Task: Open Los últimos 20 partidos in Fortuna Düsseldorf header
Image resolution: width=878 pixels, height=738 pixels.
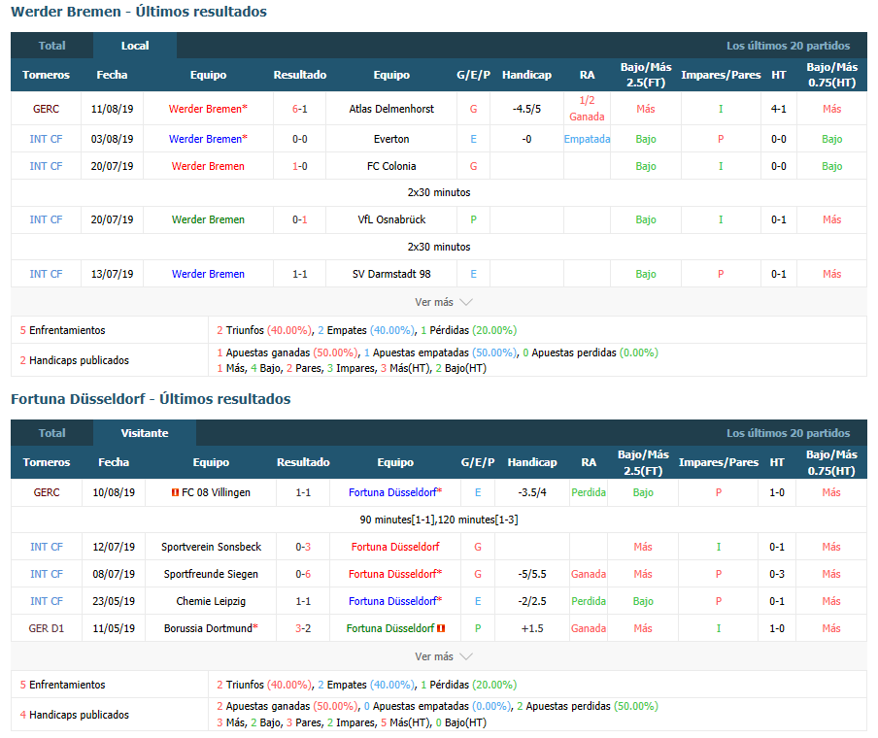Action: [788, 433]
